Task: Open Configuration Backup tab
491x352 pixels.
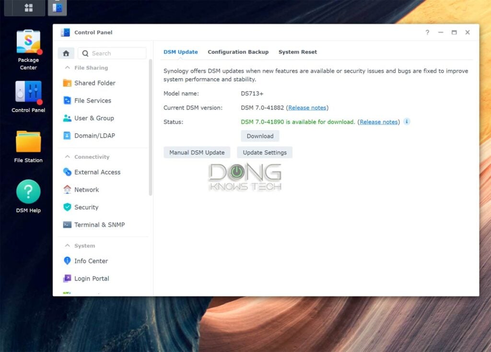Action: [238, 52]
